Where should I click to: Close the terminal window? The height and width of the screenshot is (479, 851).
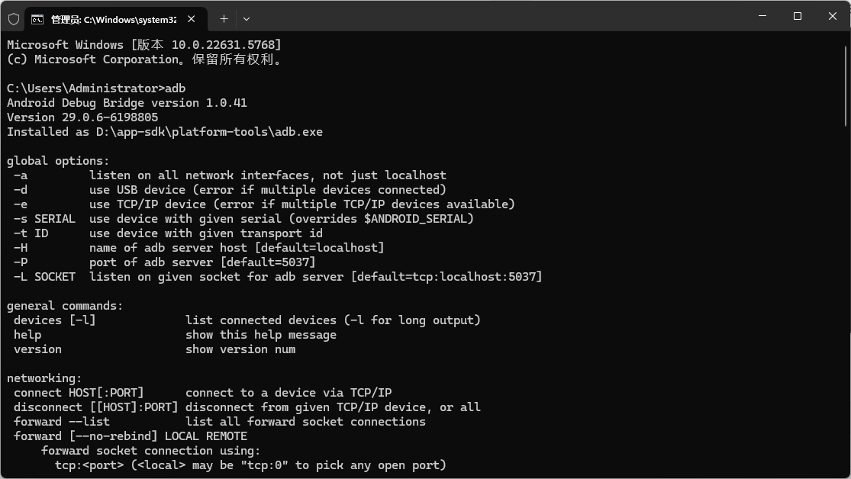(x=833, y=16)
